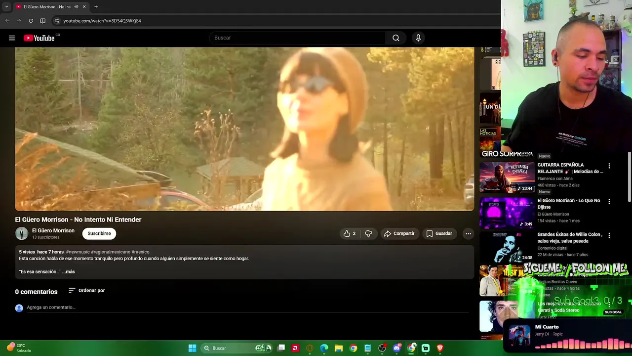
Task: Toggle the browser sidebar panel icon
Action: coord(43,21)
